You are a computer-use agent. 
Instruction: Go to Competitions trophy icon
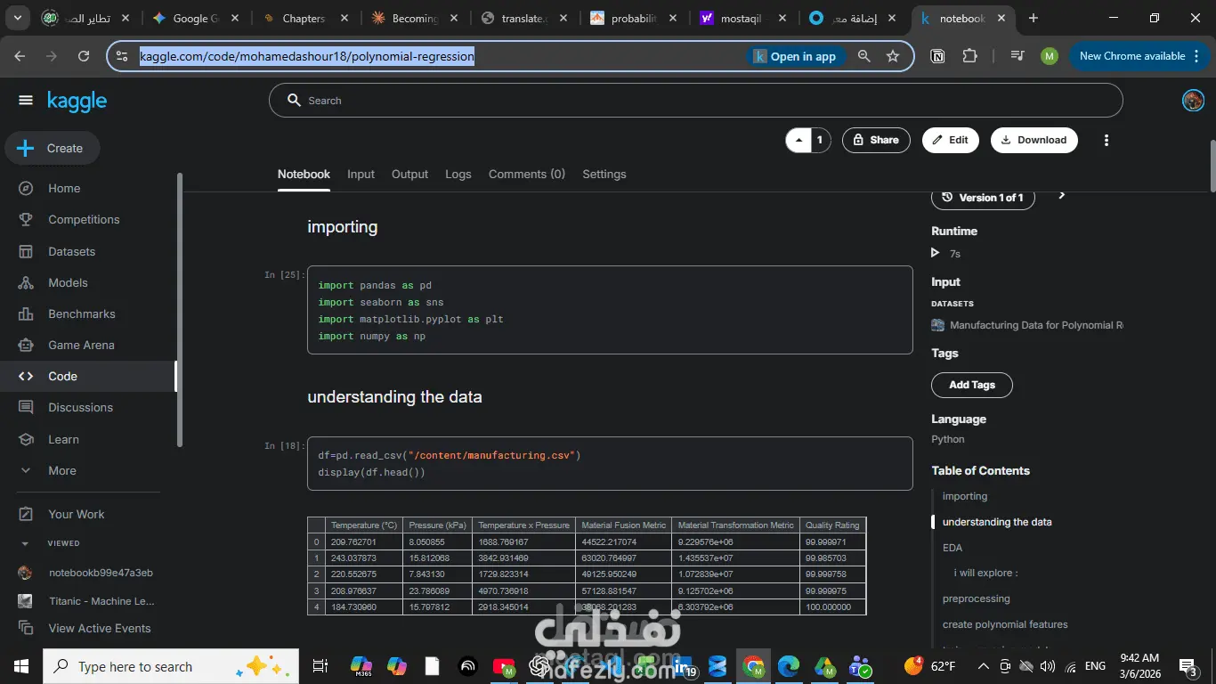point(26,219)
